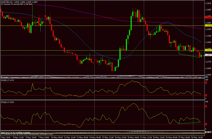
Task: Click the '11 May 16:00' time axis label
Action: point(70,138)
